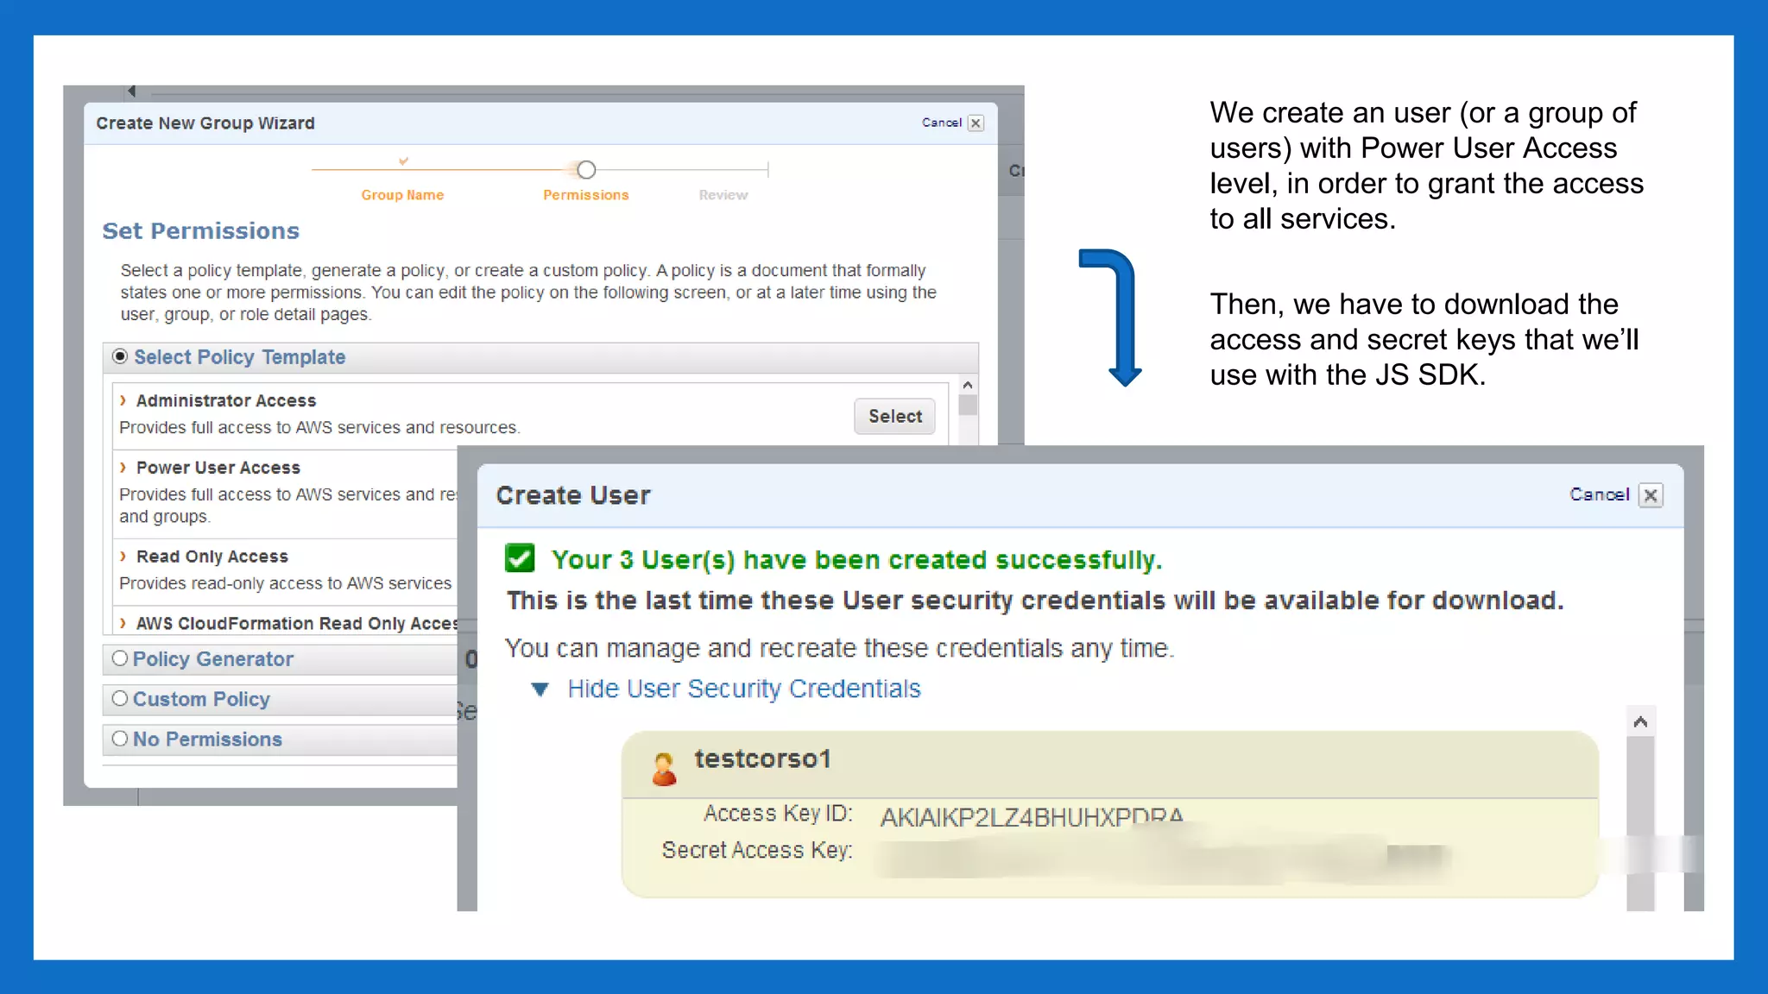The image size is (1768, 994).
Task: Click the testcorso1 user avatar icon
Action: click(664, 768)
